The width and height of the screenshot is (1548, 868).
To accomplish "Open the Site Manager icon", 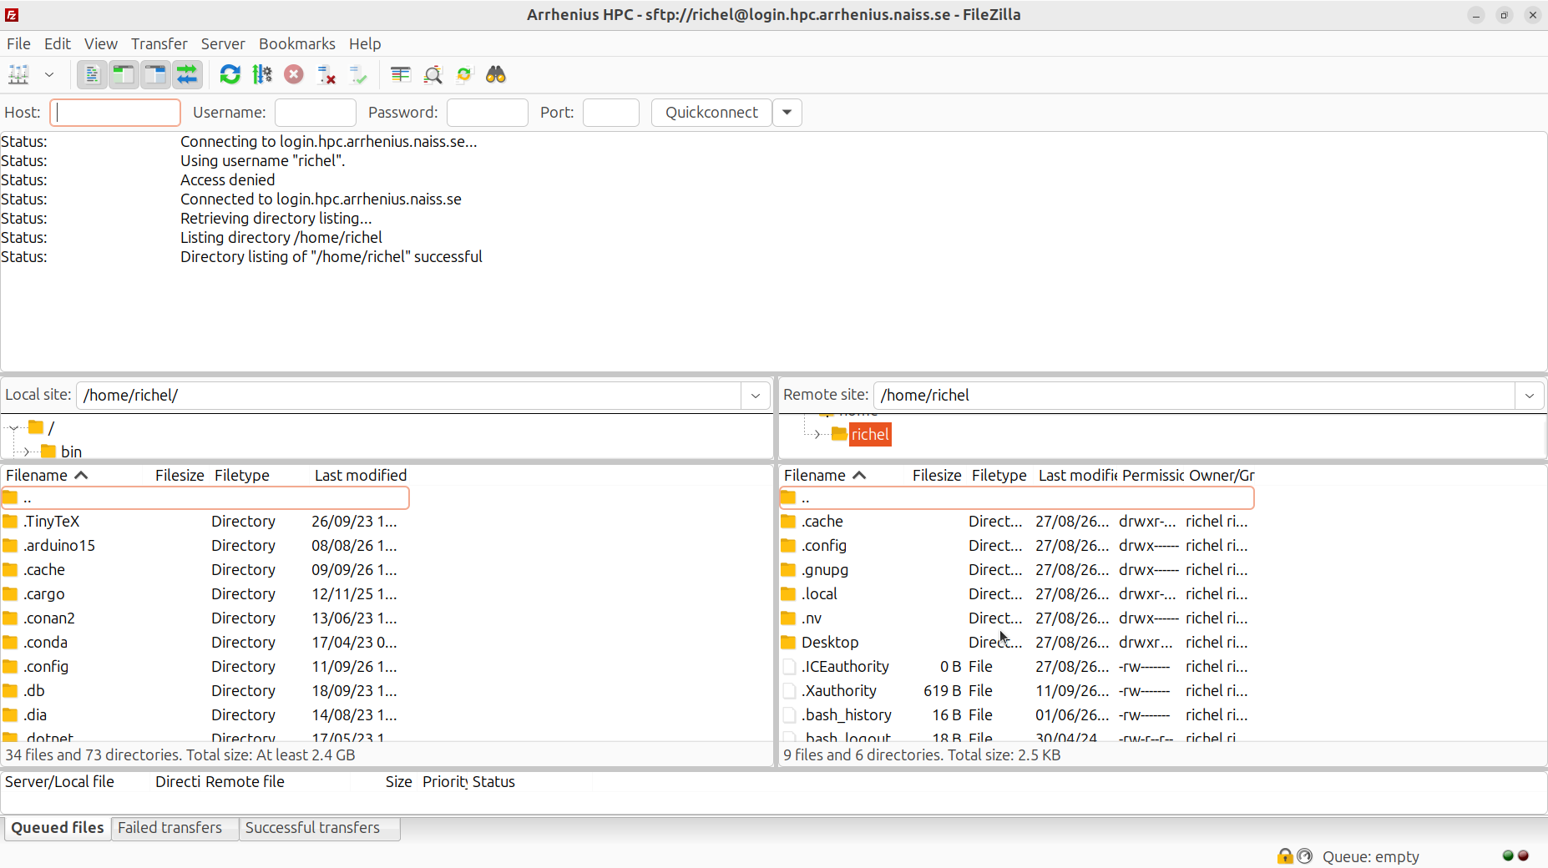I will [x=18, y=75].
